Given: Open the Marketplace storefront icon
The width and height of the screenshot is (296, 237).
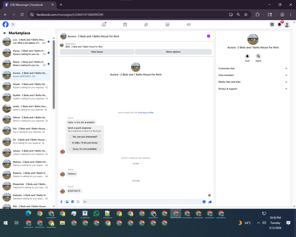Looking at the screenshot, I should pyautogui.click(x=168, y=24).
